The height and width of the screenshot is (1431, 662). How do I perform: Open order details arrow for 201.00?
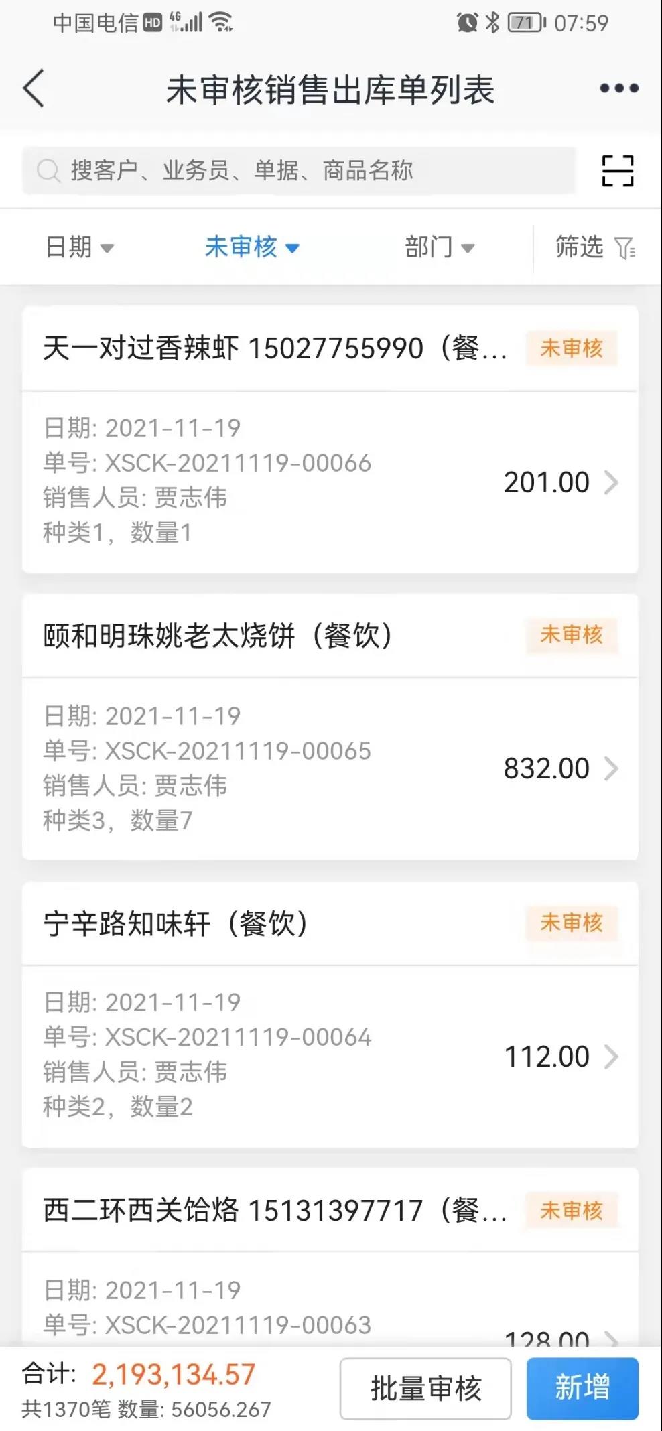point(611,482)
